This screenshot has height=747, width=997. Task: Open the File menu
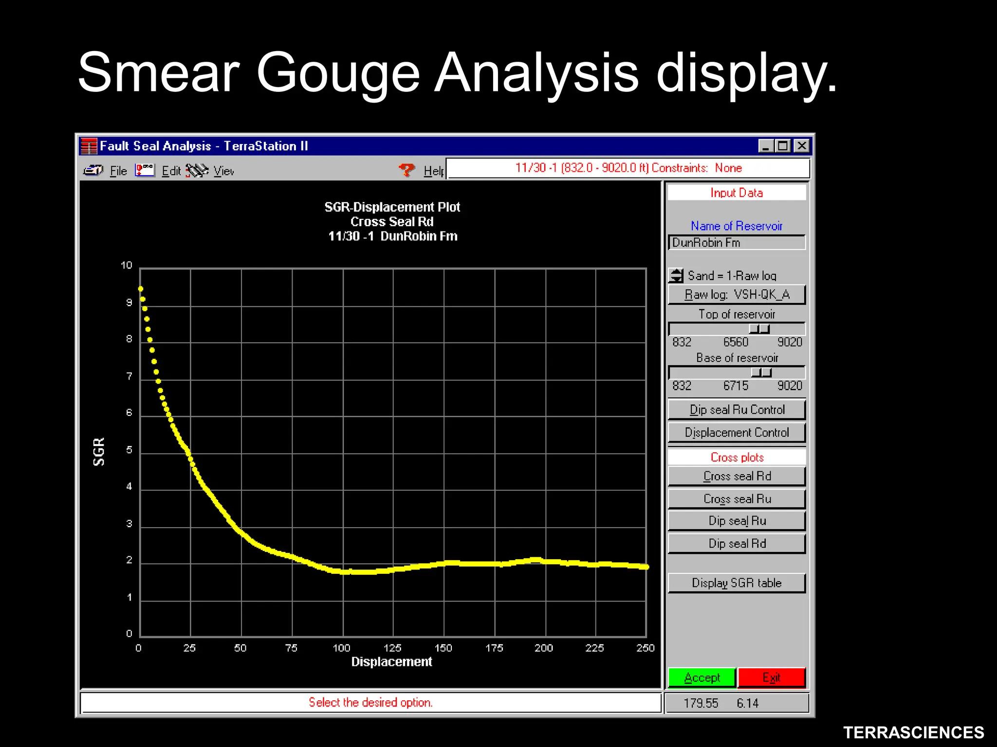118,171
